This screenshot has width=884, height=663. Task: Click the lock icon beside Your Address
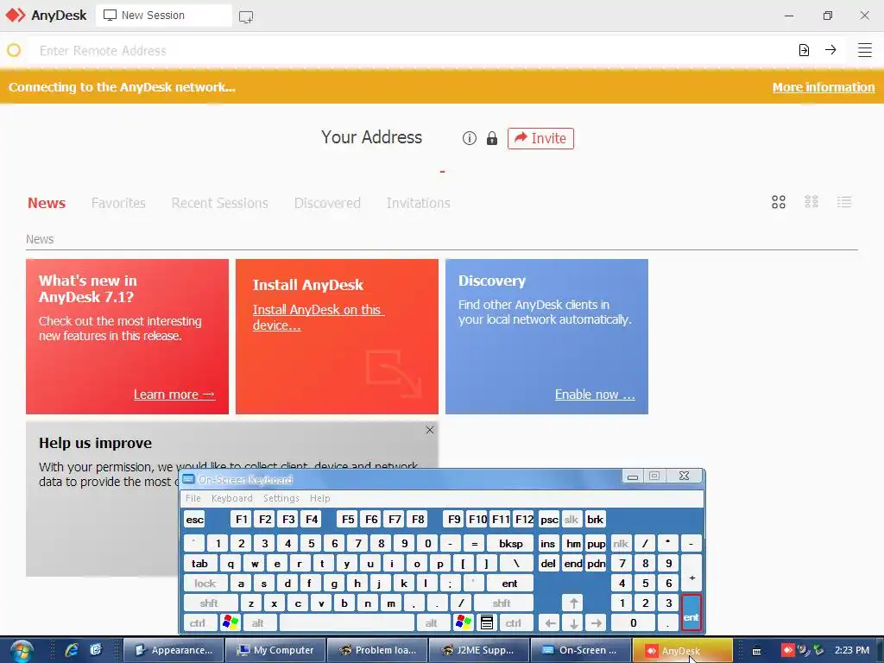coord(491,138)
